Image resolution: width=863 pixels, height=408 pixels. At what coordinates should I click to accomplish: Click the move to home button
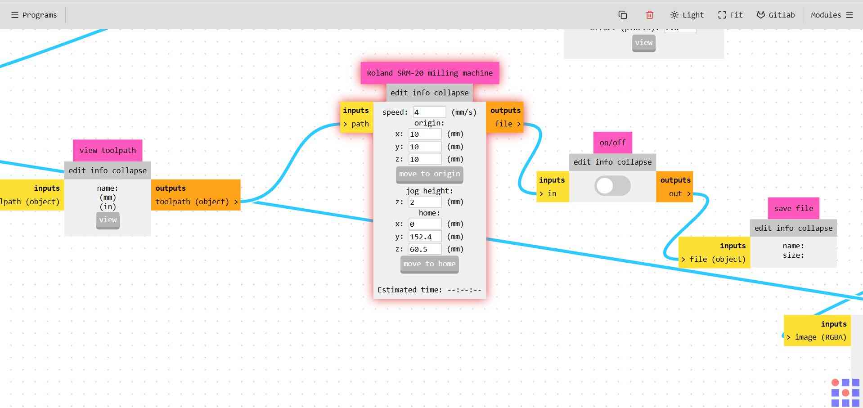(x=430, y=264)
